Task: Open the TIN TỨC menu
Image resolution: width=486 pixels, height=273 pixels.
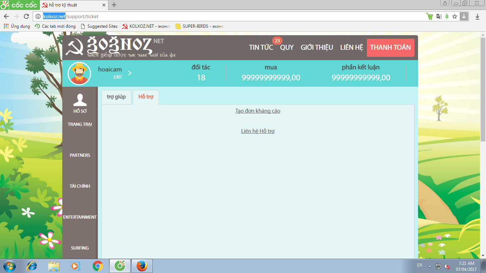Action: point(261,48)
